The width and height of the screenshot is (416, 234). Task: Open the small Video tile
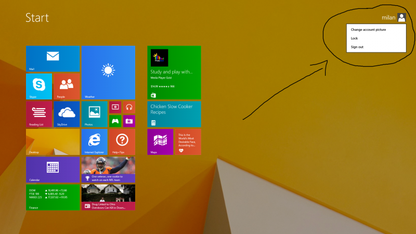coord(115,107)
